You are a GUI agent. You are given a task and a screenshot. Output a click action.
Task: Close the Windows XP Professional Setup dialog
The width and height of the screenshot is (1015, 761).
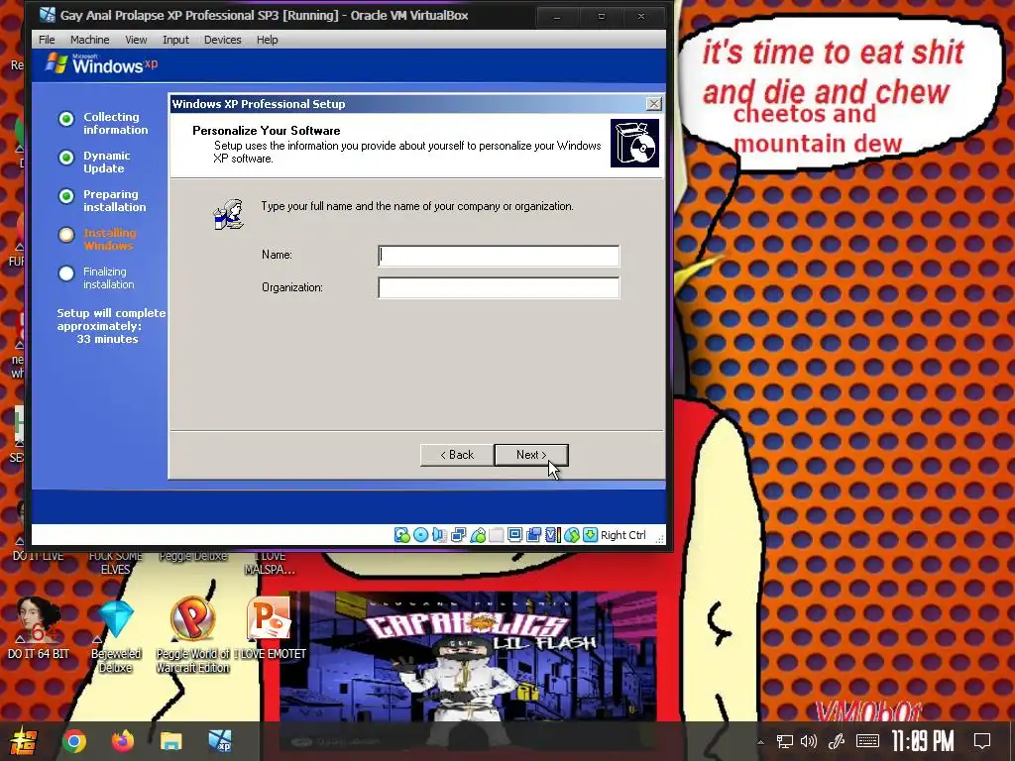pyautogui.click(x=654, y=103)
